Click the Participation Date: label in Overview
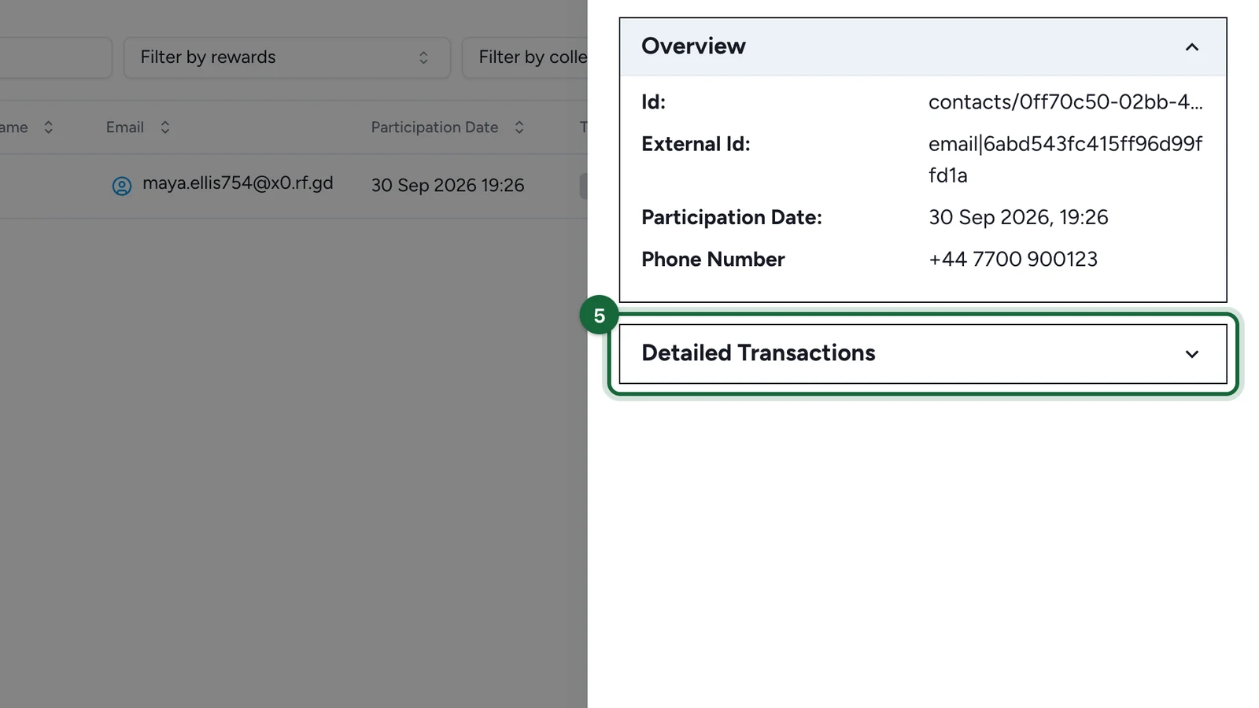 coord(732,218)
